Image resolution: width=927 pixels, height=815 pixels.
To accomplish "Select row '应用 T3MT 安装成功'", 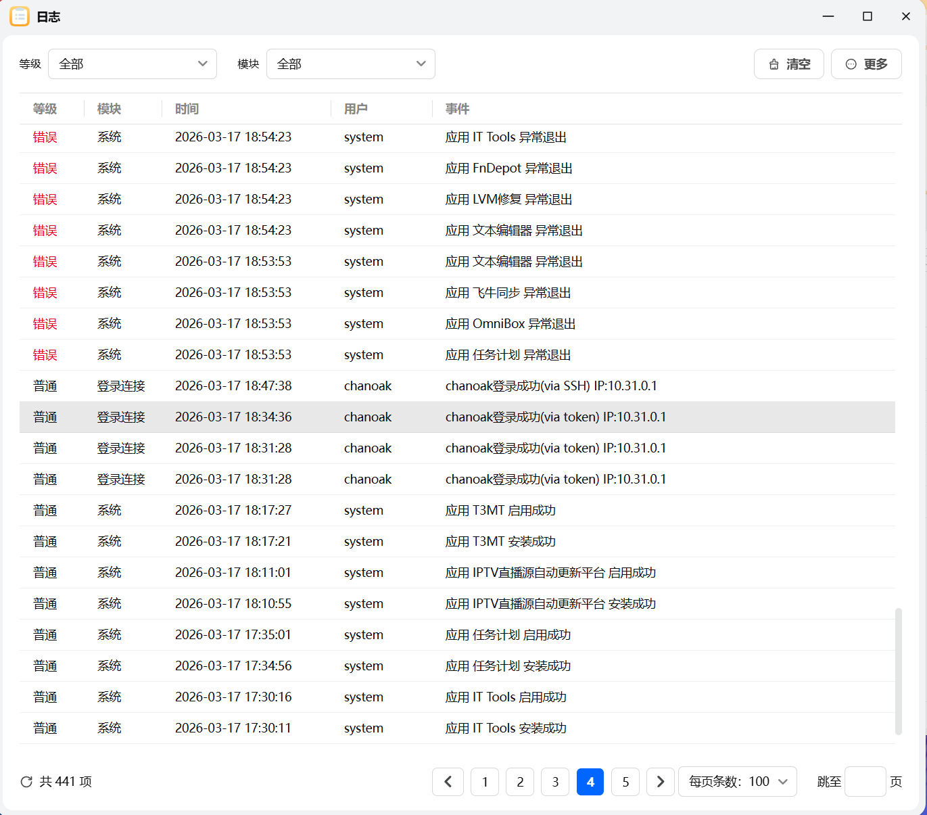I will pyautogui.click(x=457, y=542).
